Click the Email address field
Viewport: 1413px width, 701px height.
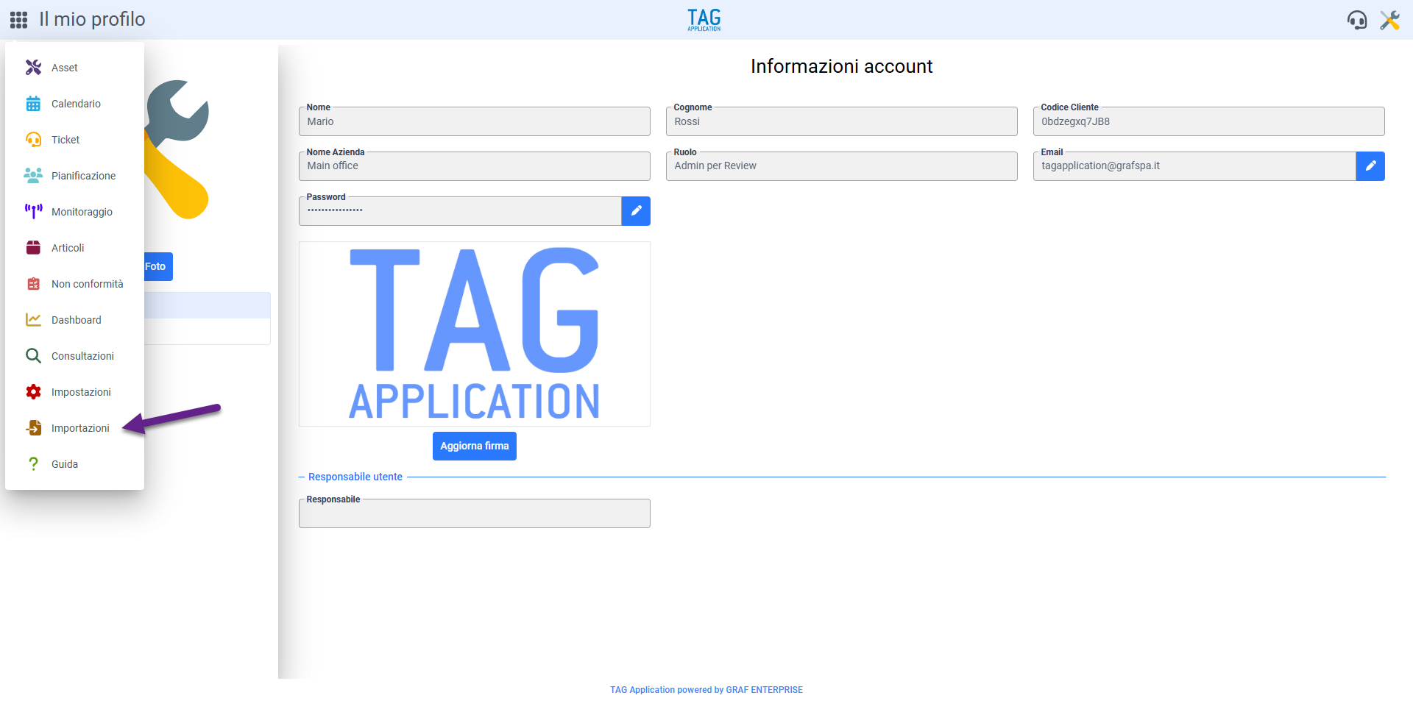pos(1194,166)
